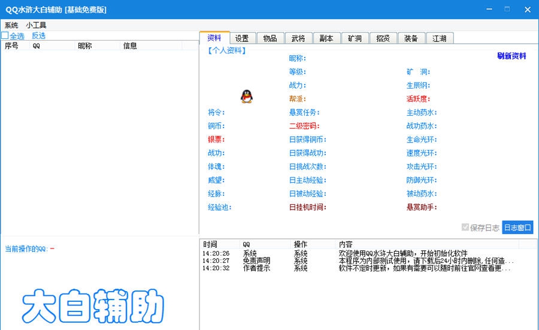The image size is (539, 330).
Task: Click the 二级密码 field label
Action: pyautogui.click(x=304, y=126)
